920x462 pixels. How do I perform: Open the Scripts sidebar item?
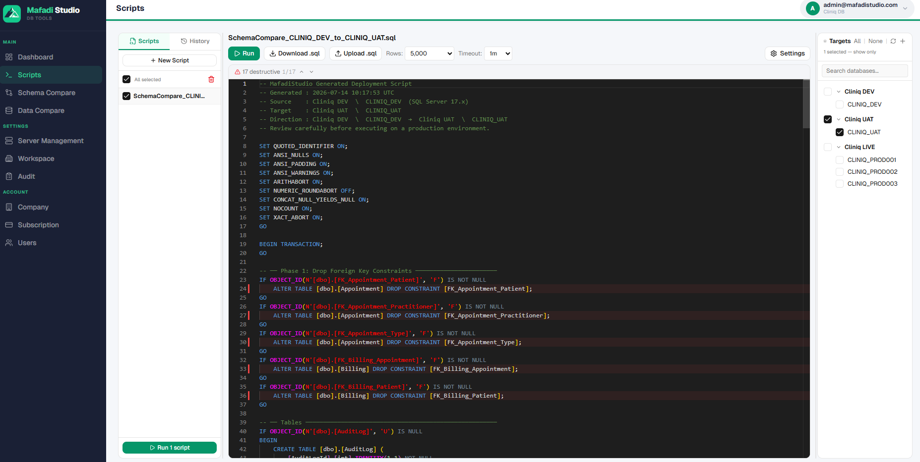(x=51, y=75)
